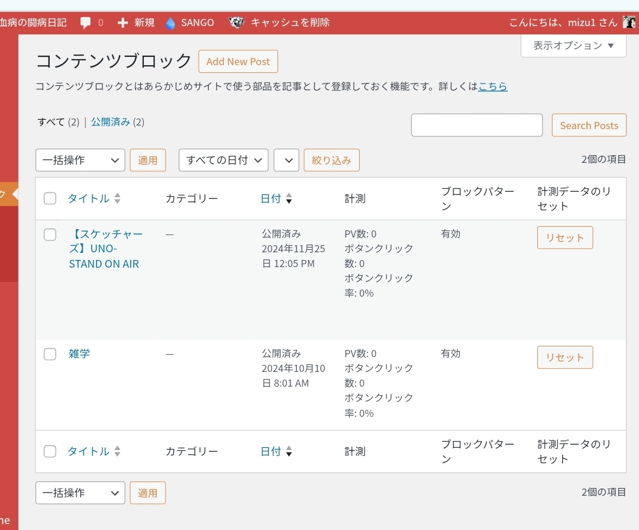This screenshot has width=639, height=530.
Task: Click the top タイトル column header link
Action: pos(88,198)
